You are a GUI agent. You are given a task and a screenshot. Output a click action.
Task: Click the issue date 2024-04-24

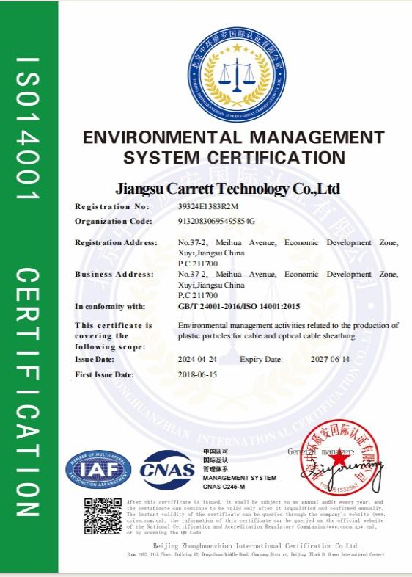pyautogui.click(x=197, y=359)
